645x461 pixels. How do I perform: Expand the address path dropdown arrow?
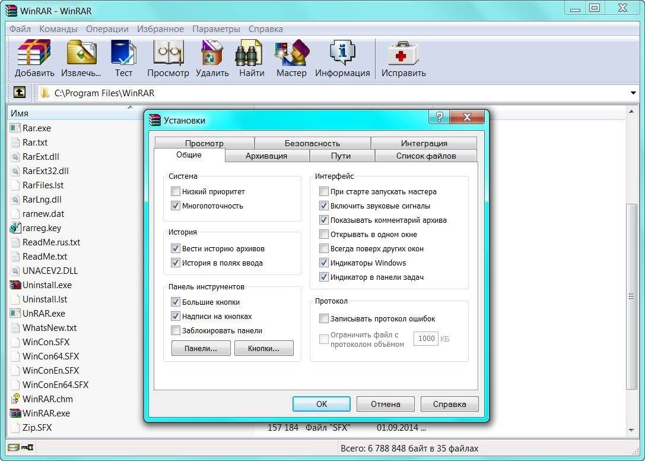[634, 93]
